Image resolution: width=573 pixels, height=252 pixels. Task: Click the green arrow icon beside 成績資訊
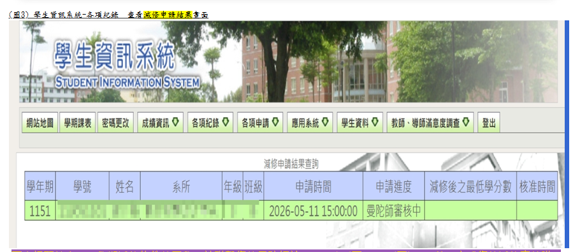175,122
